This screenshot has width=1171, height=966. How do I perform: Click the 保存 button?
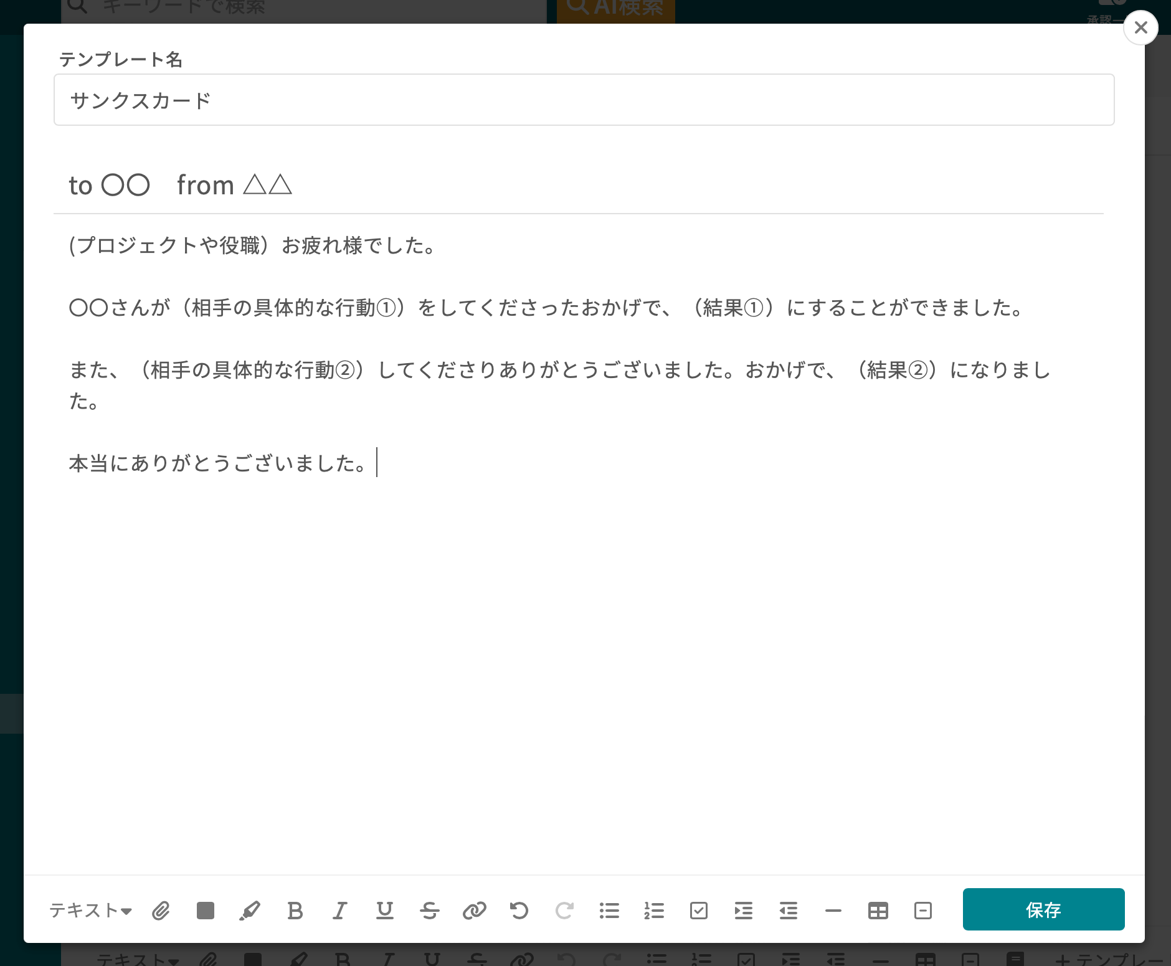[1043, 909]
